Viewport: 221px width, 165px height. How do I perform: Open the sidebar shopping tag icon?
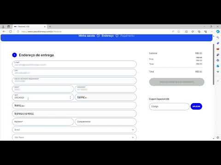[218, 43]
